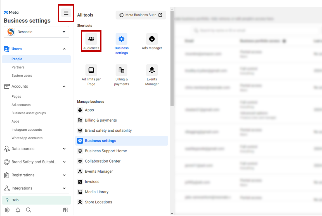Expand Brand Safety and Suitability chevron
This screenshot has width=322, height=216.
point(64,162)
